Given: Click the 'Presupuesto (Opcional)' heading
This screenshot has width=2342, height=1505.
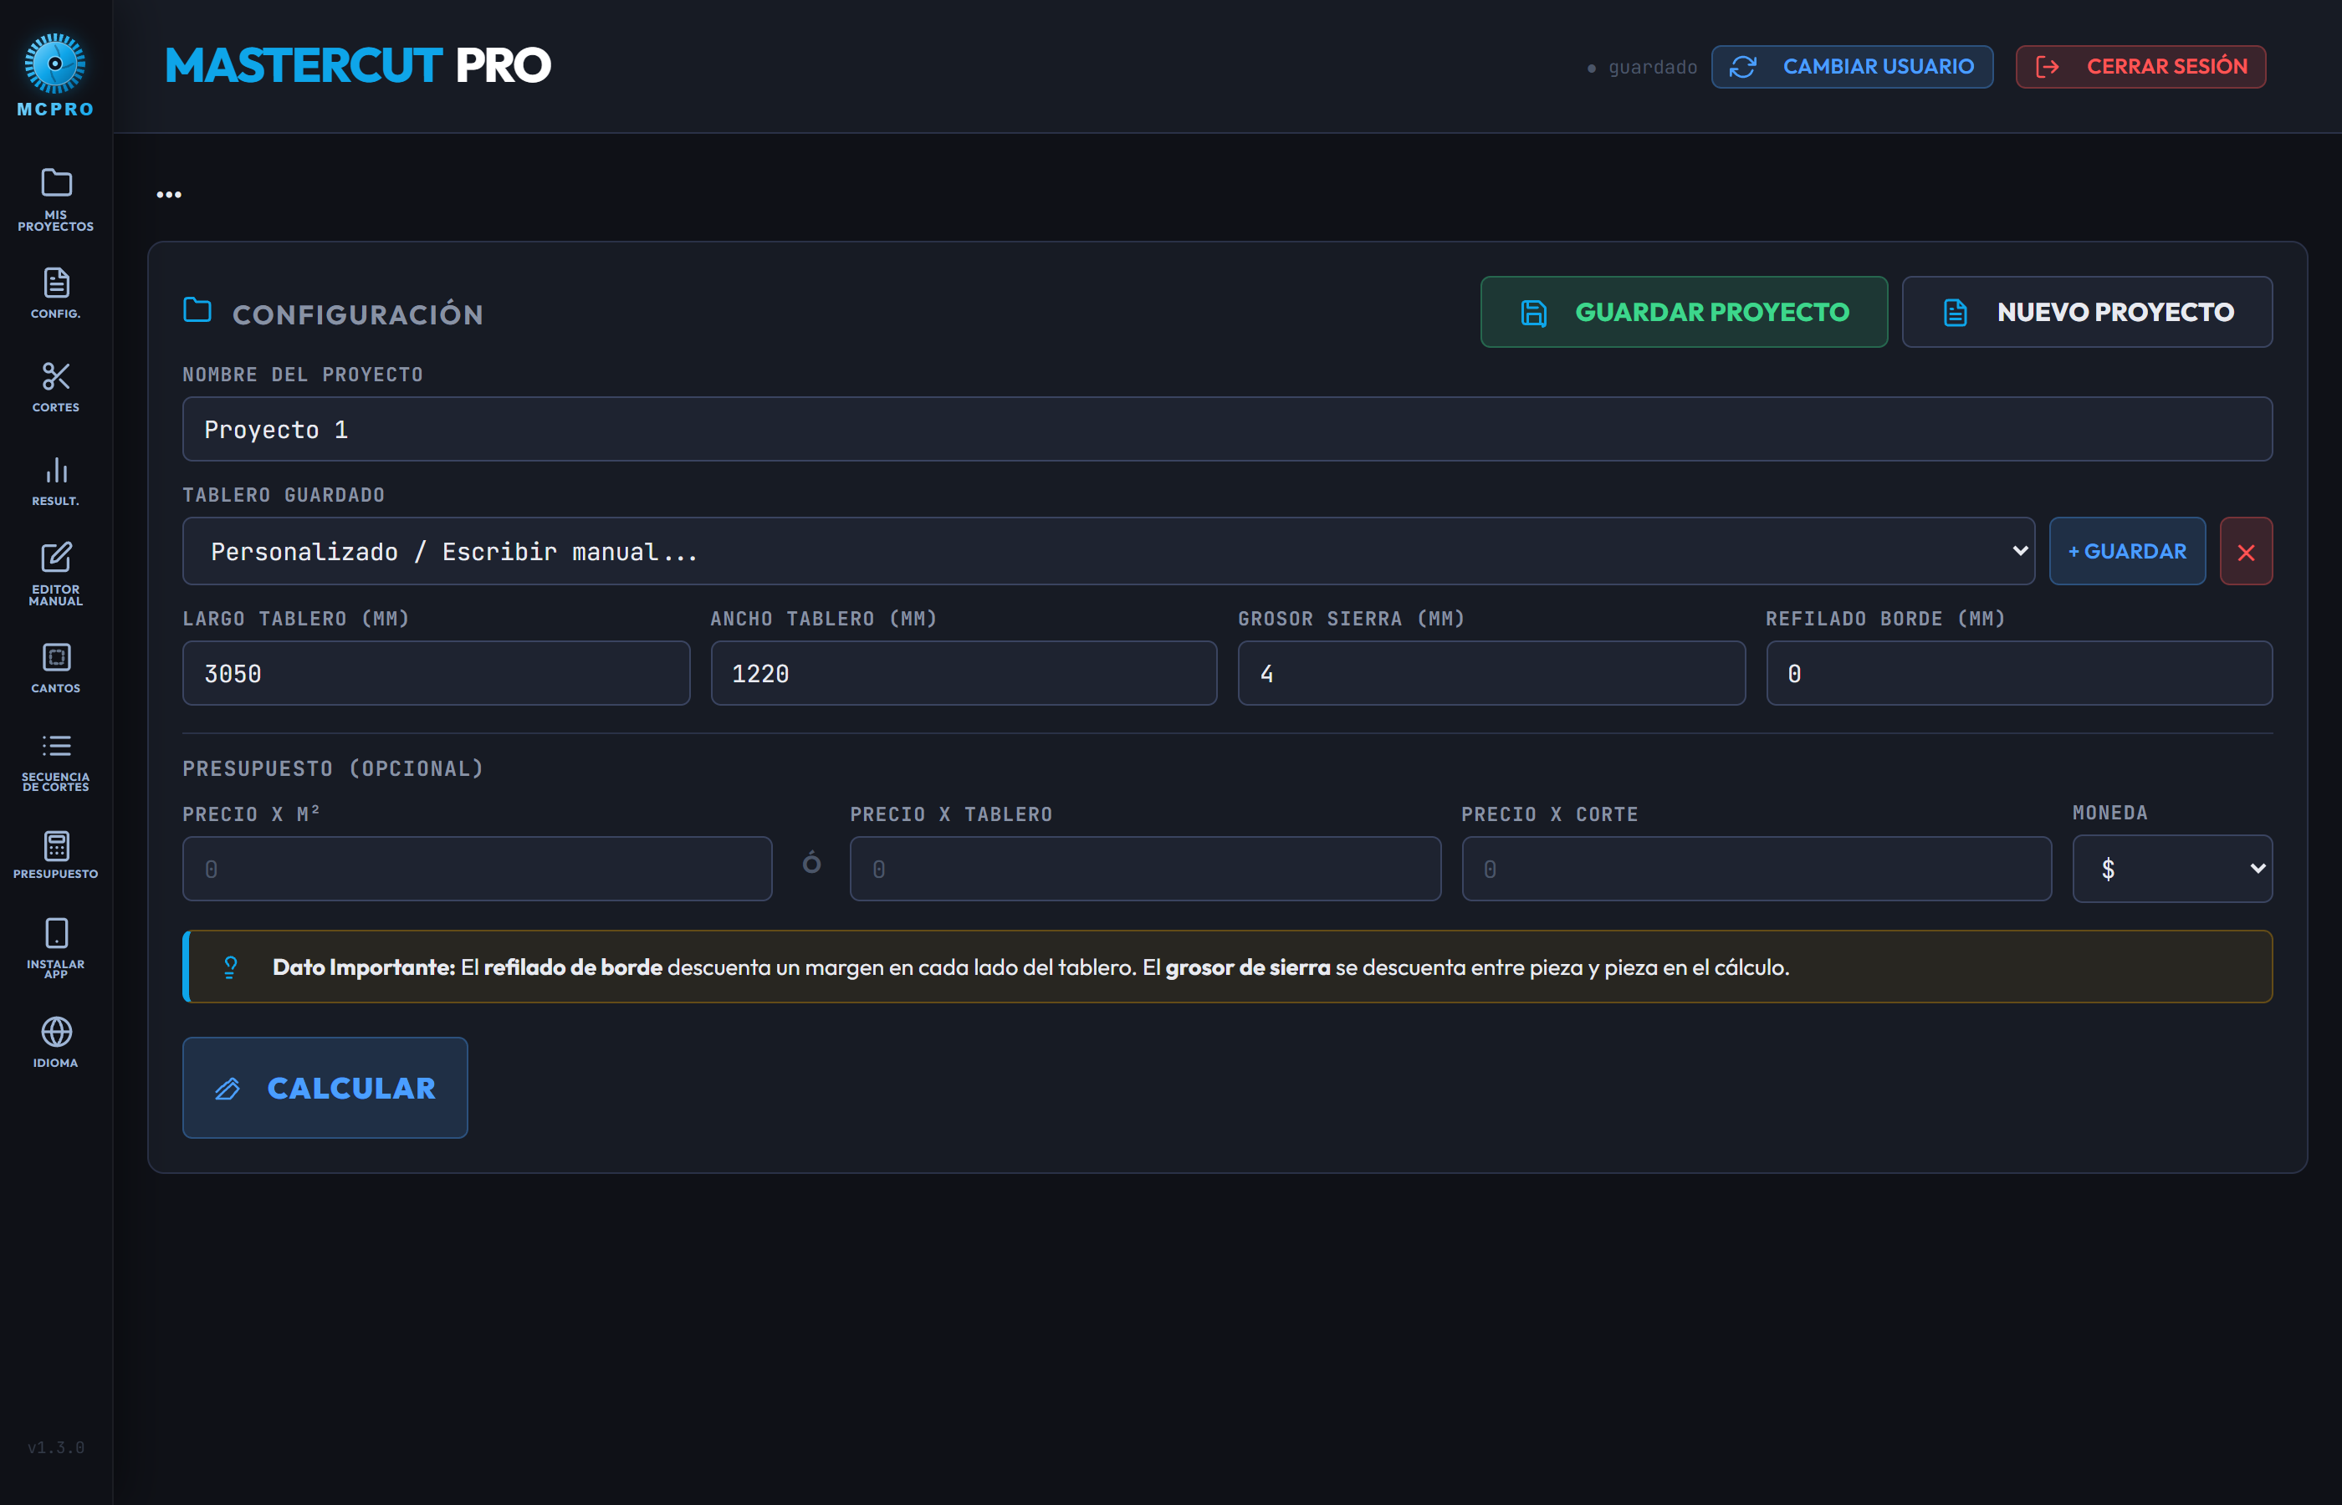Looking at the screenshot, I should [x=333, y=769].
